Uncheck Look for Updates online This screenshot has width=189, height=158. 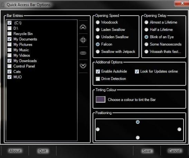pyautogui.click(x=137, y=71)
